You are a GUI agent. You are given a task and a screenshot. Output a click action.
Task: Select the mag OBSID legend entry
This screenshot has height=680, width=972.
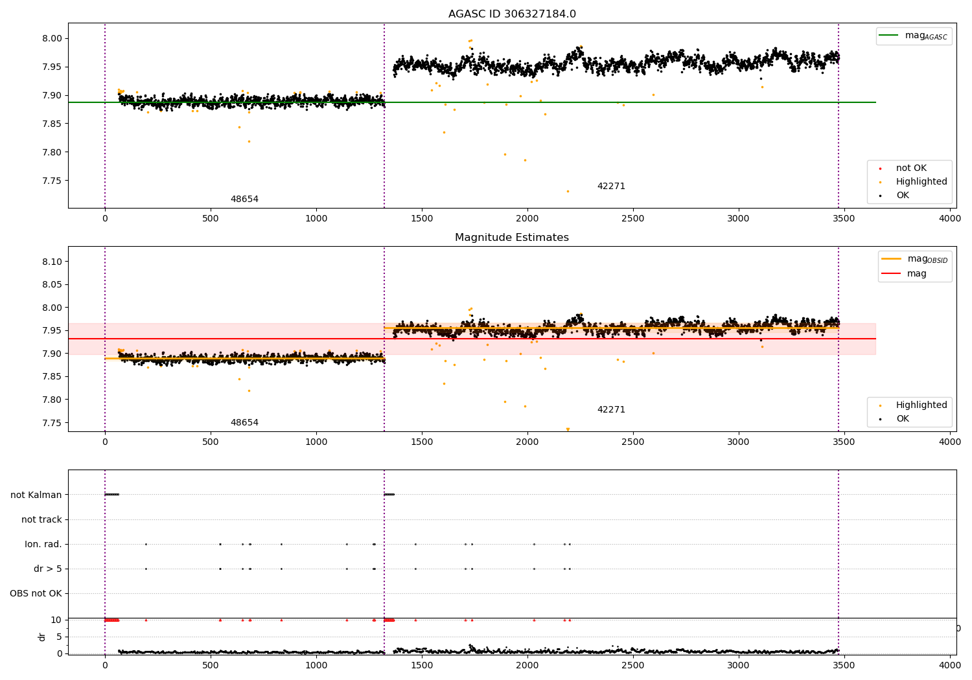click(915, 259)
